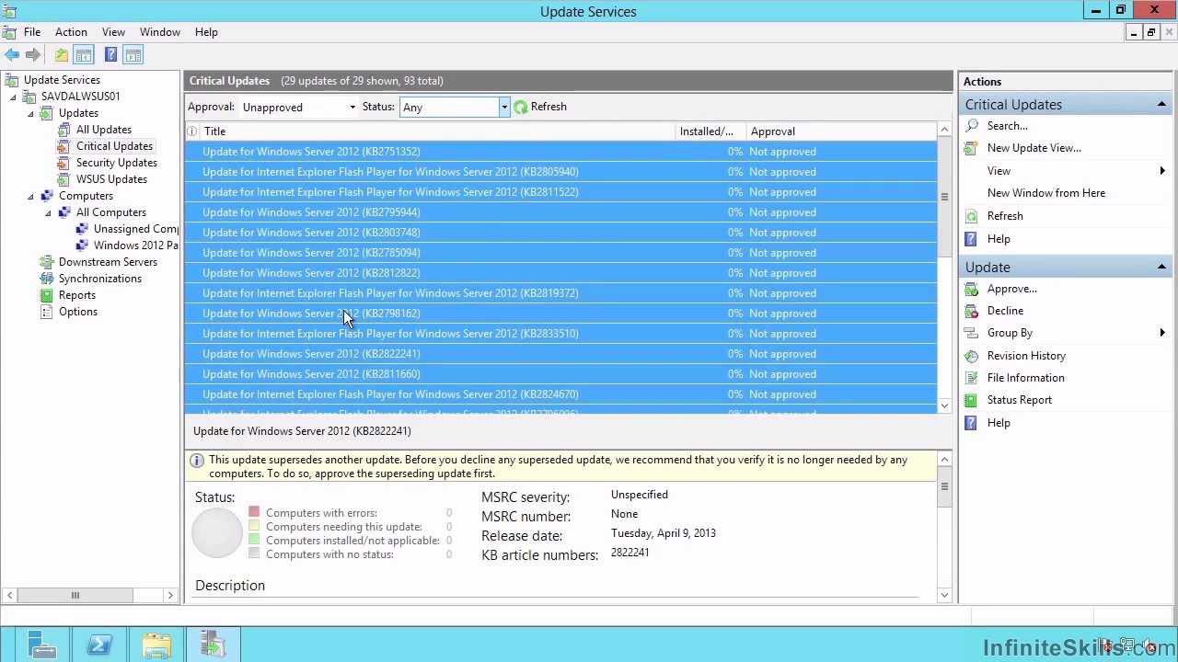Select update KB2795944 row
Screen dimensions: 1178x662
click(x=560, y=212)
